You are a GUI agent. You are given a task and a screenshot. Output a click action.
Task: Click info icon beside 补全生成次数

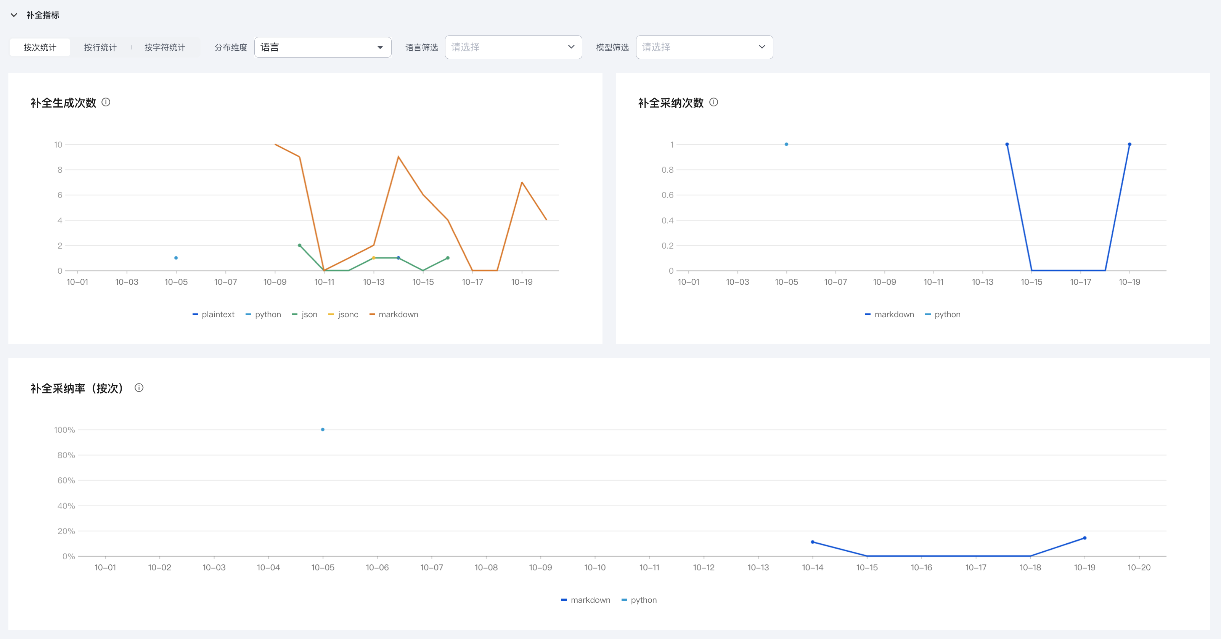pyautogui.click(x=106, y=102)
